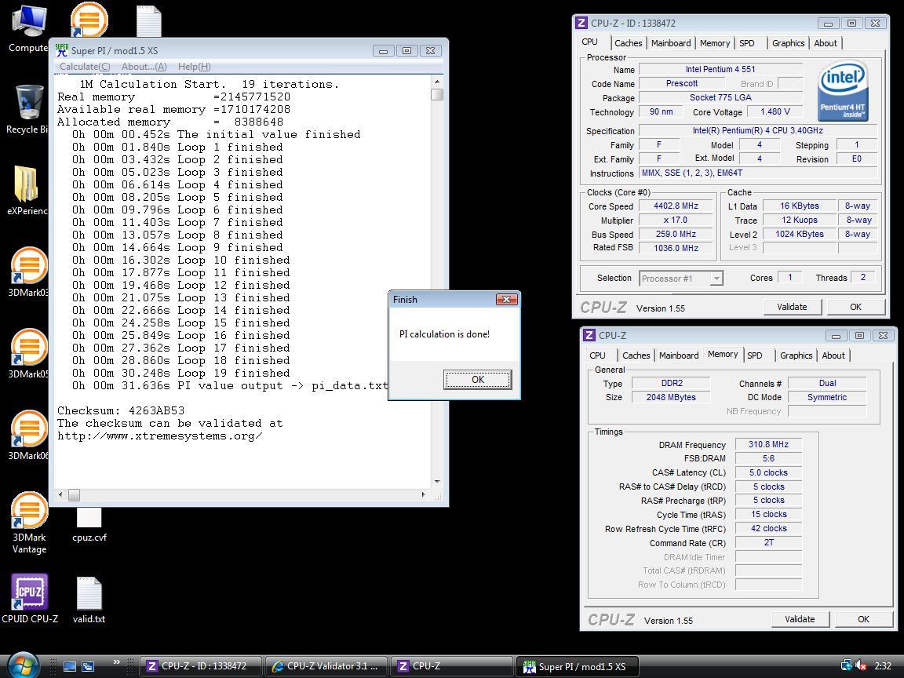Click the taskbar clock showing 2:32
Screen dimensions: 904x678
pyautogui.click(x=883, y=666)
